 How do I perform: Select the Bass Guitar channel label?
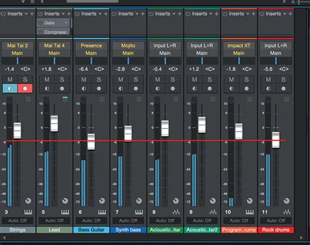(x=91, y=230)
